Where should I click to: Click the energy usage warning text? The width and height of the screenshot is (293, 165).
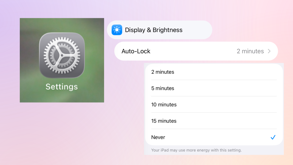coord(196,150)
